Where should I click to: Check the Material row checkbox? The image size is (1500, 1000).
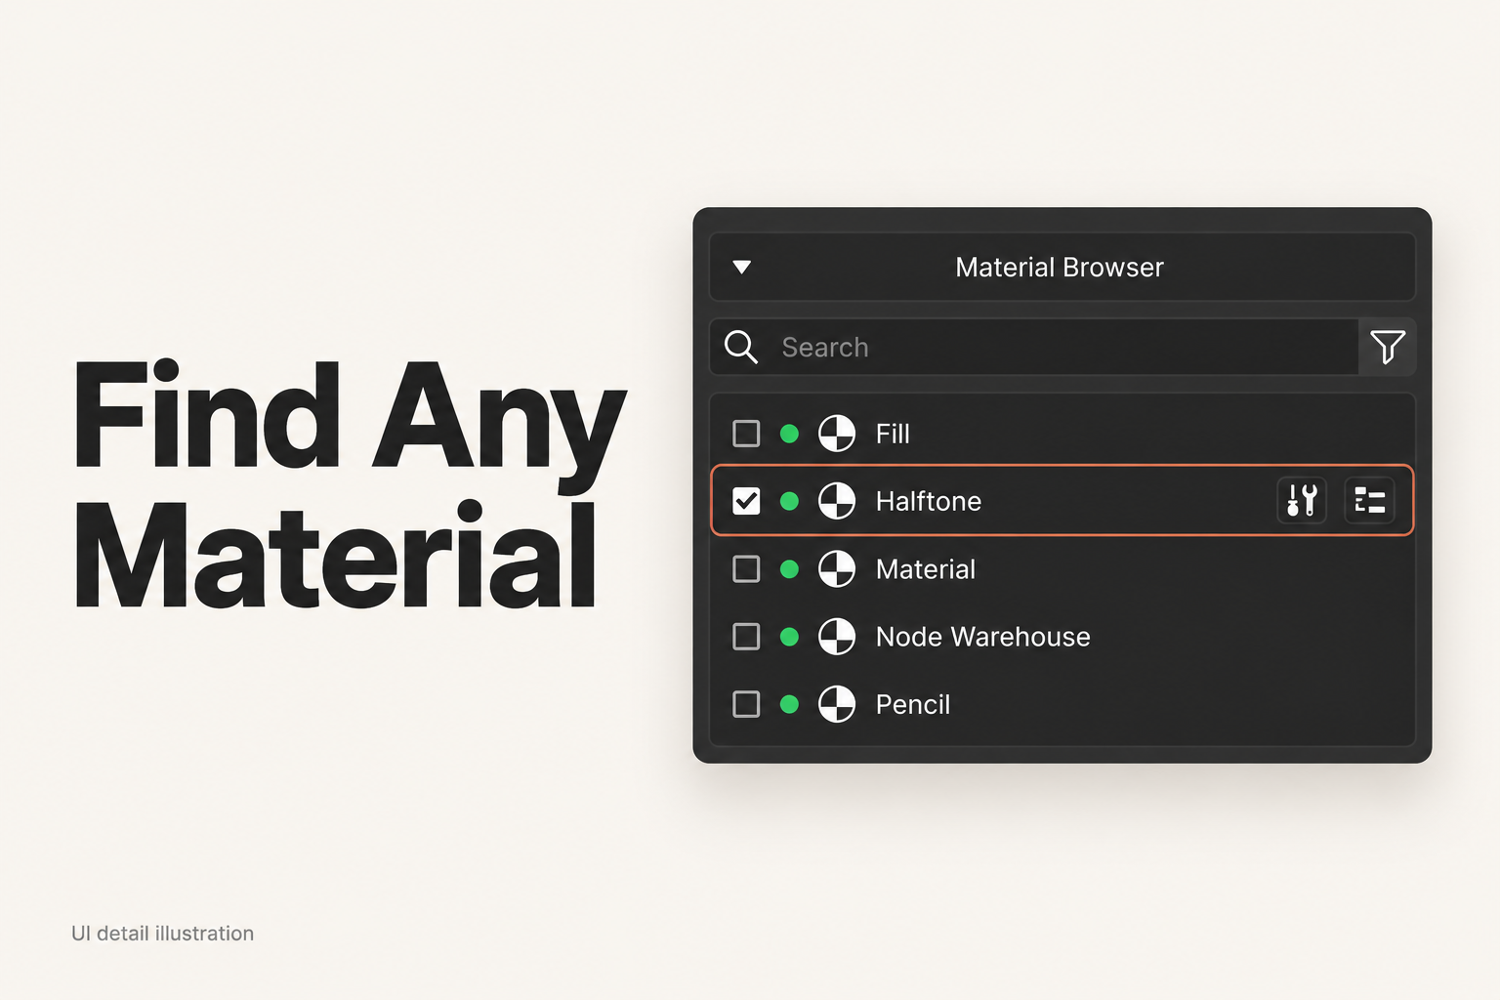click(746, 569)
